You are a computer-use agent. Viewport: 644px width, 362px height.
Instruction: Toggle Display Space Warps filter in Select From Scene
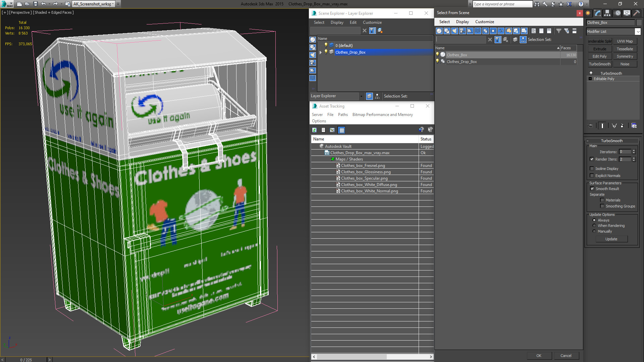pyautogui.click(x=478, y=31)
